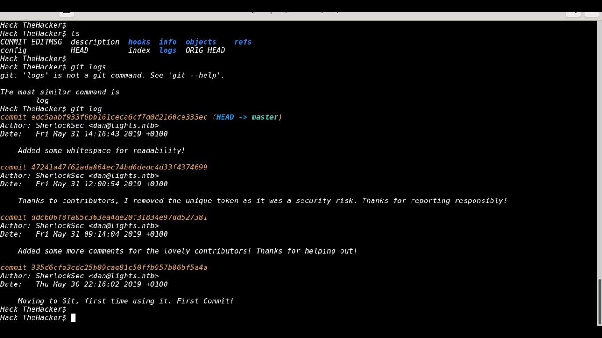
Task: Click the blue 'logs' directory name
Action: click(x=168, y=50)
